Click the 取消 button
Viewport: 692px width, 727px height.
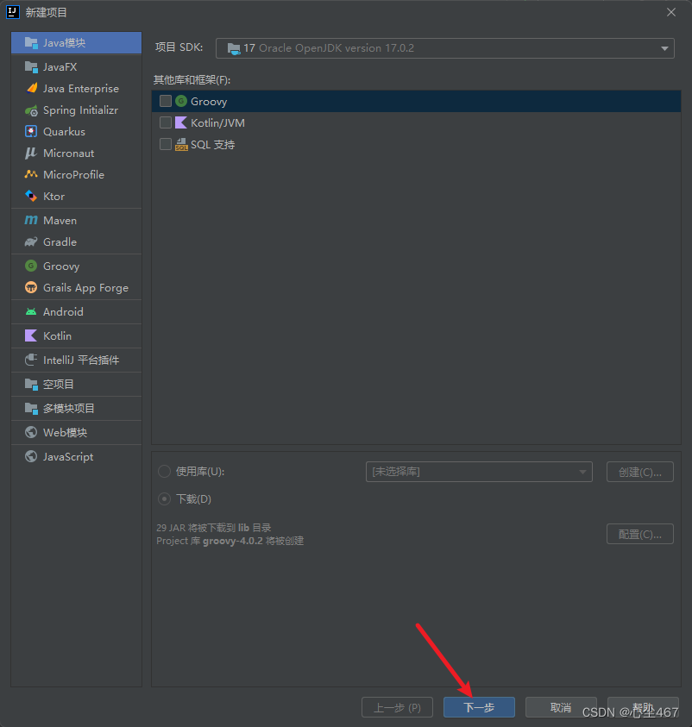click(x=561, y=707)
